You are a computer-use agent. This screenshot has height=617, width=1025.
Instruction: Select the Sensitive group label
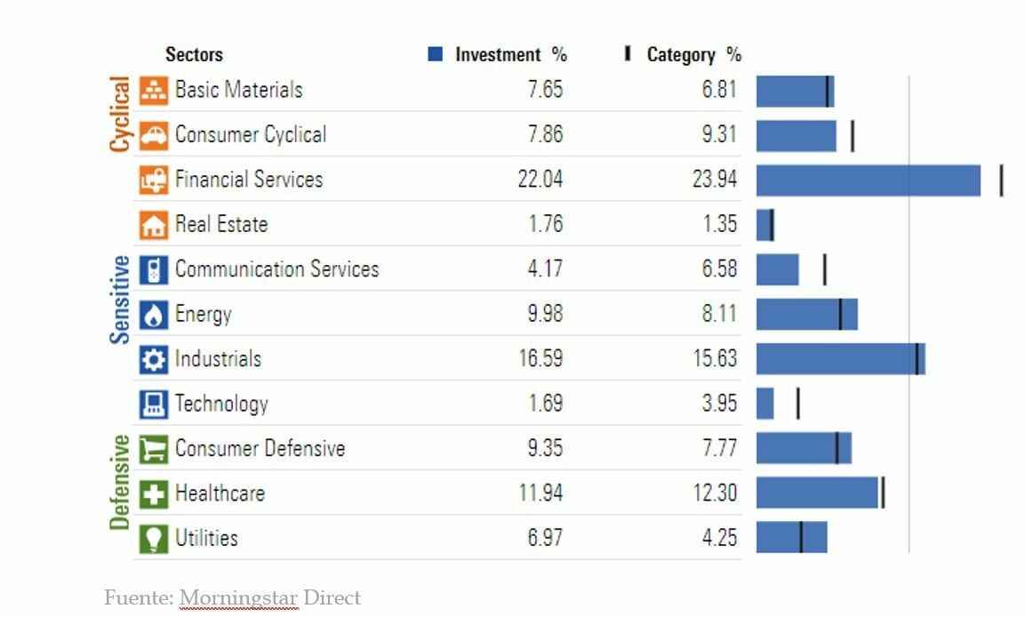[119, 300]
